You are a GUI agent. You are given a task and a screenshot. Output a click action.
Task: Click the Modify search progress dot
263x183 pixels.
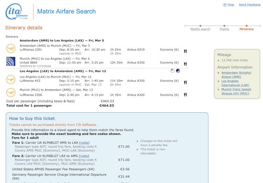coord(200,26)
